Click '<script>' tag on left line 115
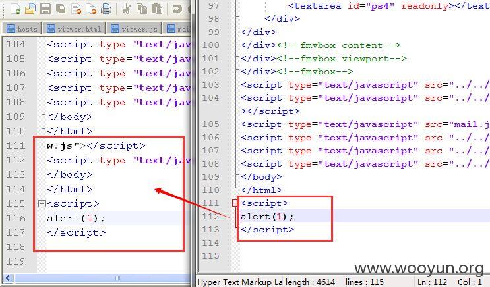490x287 pixels. pos(73,203)
